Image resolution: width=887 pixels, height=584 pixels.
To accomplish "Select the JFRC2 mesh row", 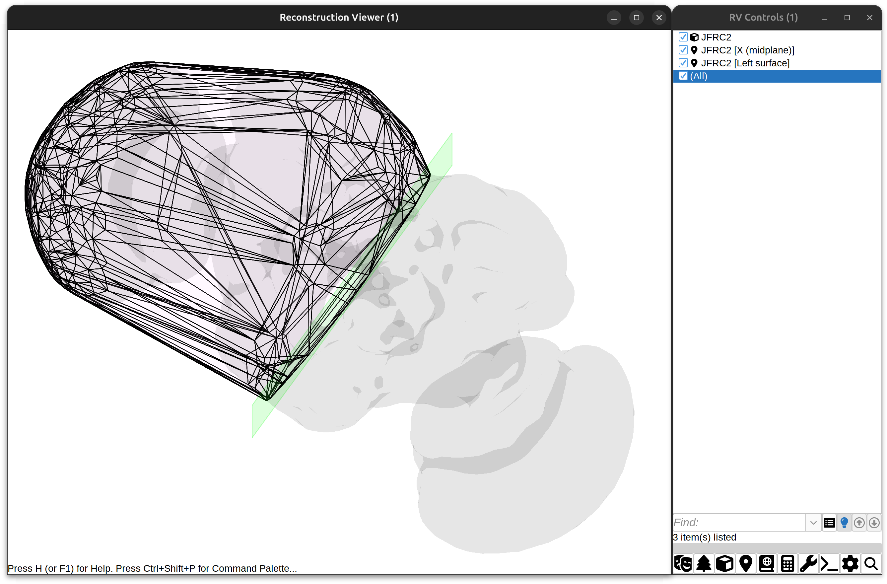I will pyautogui.click(x=777, y=37).
